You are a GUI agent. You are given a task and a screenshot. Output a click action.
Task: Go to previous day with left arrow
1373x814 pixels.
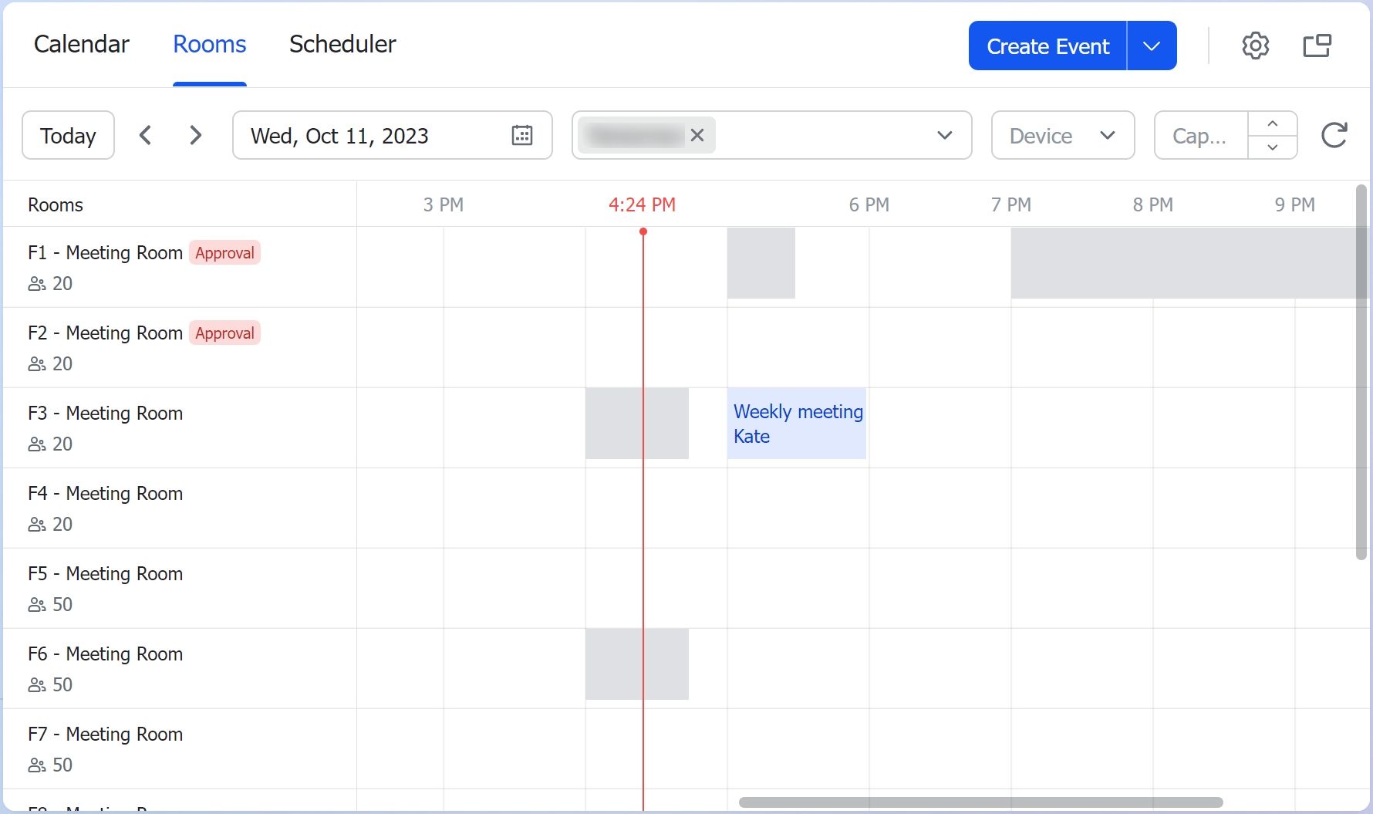pos(145,135)
